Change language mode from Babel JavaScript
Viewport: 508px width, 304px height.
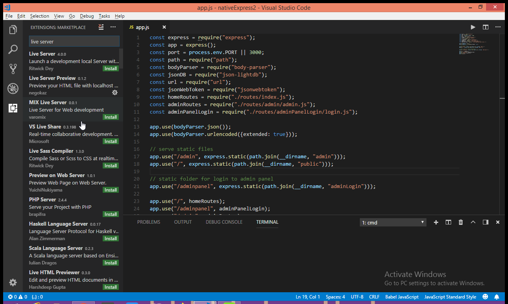point(402,297)
